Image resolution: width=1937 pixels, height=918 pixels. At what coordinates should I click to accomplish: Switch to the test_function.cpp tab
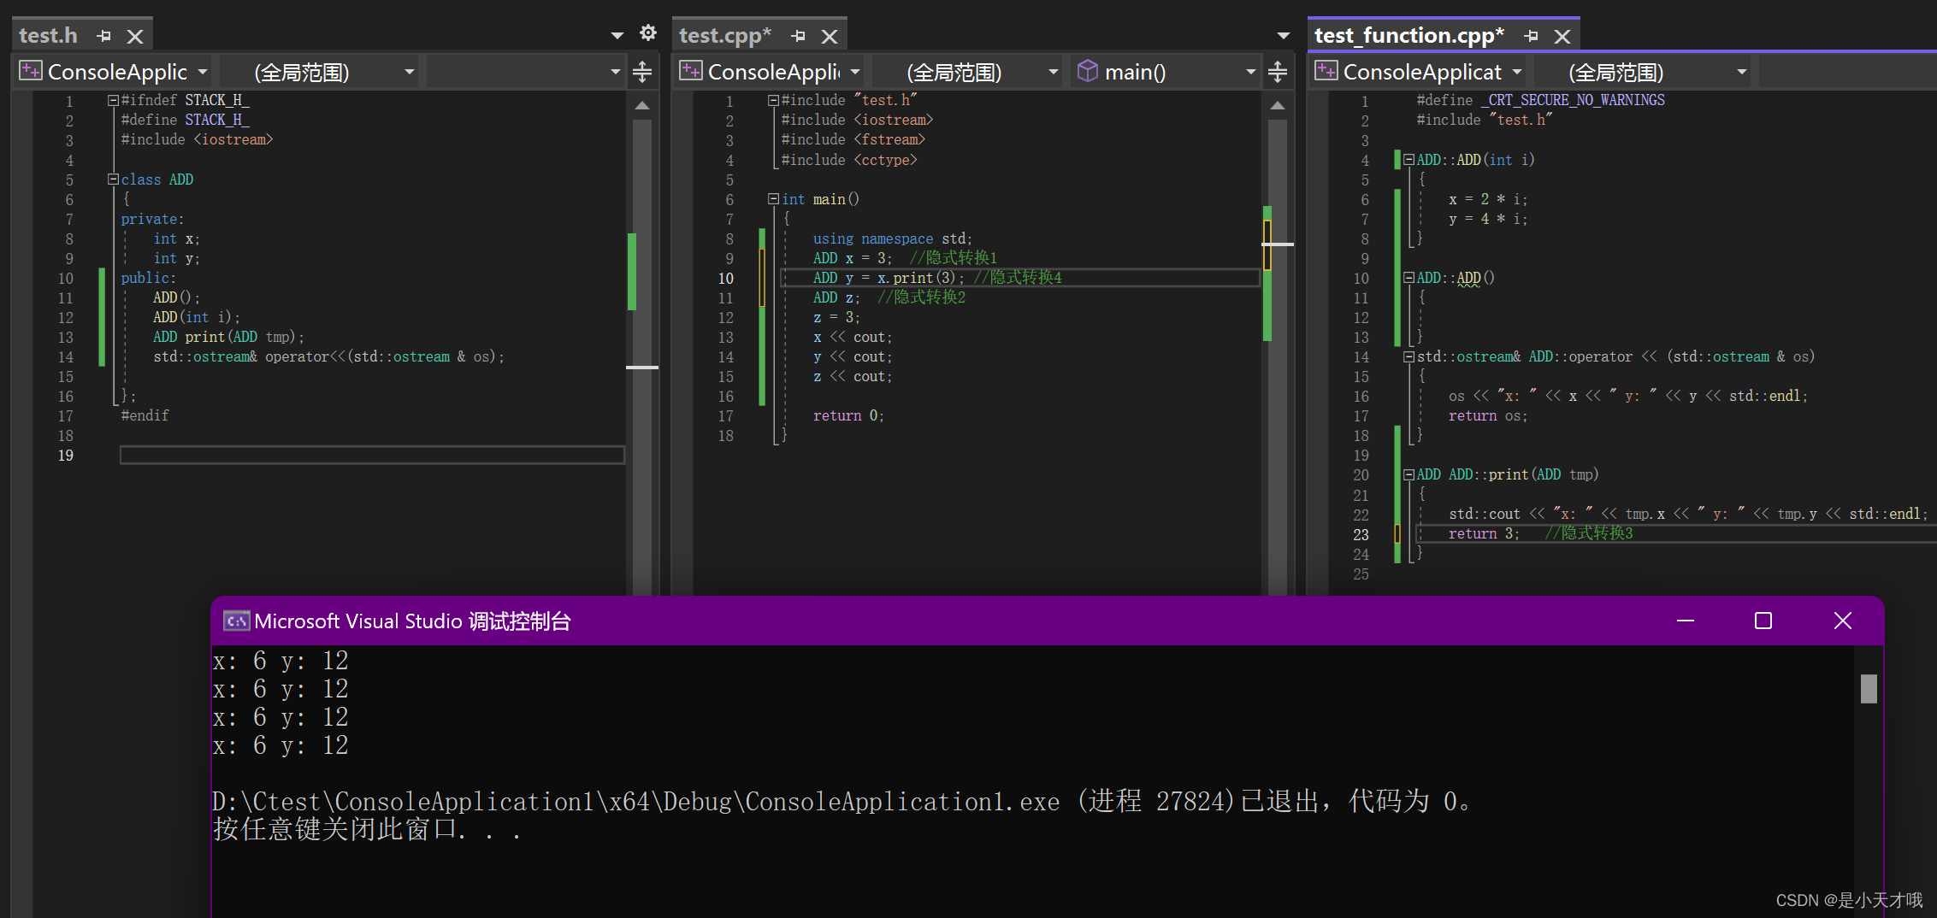[x=1408, y=36]
